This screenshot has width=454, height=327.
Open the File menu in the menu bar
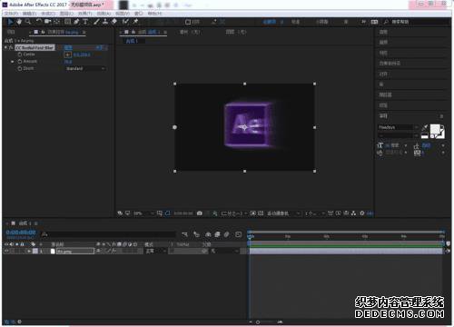point(12,14)
